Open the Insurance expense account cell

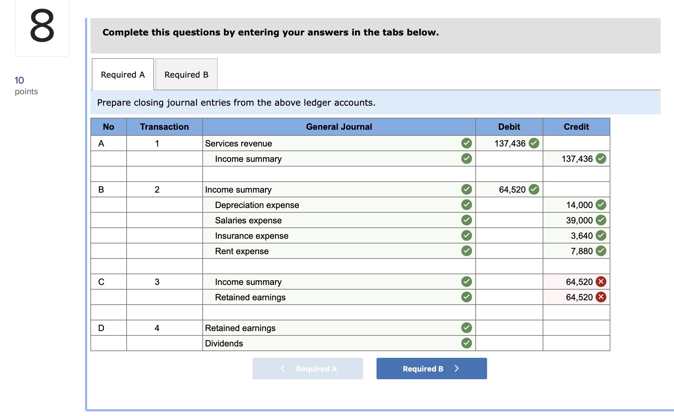point(332,236)
